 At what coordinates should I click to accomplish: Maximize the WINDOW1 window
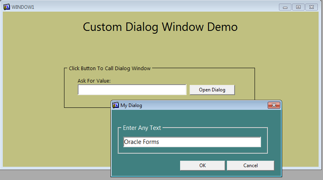298,7
